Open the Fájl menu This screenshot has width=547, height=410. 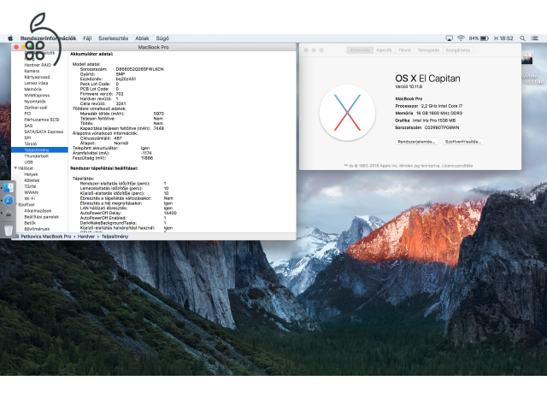coord(87,38)
